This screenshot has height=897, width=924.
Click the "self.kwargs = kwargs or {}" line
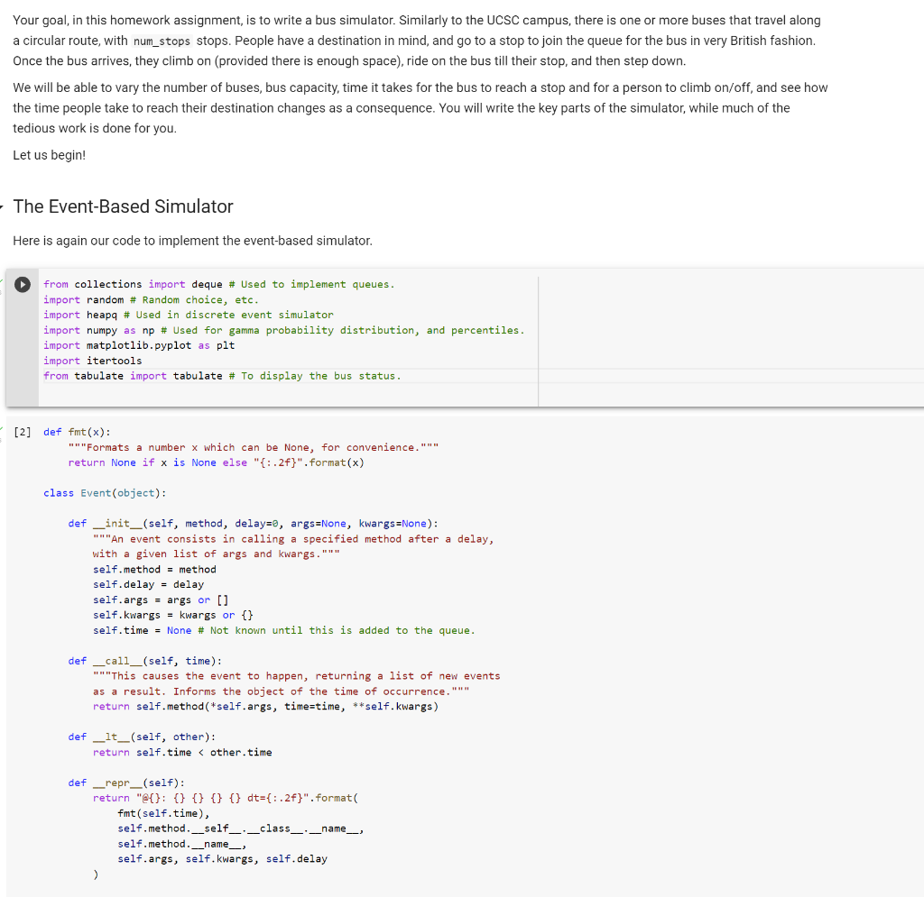click(x=173, y=615)
